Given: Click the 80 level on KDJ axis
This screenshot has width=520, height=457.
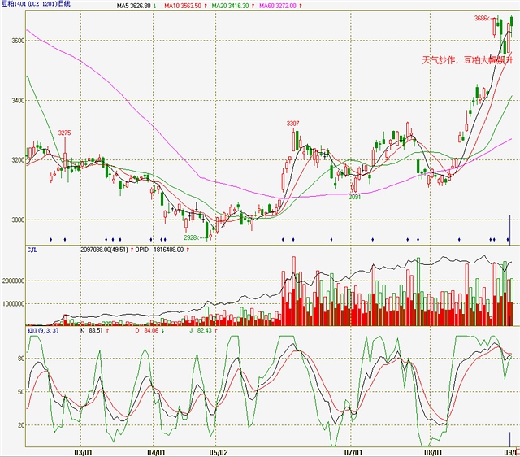Looking at the screenshot, I should coord(21,359).
